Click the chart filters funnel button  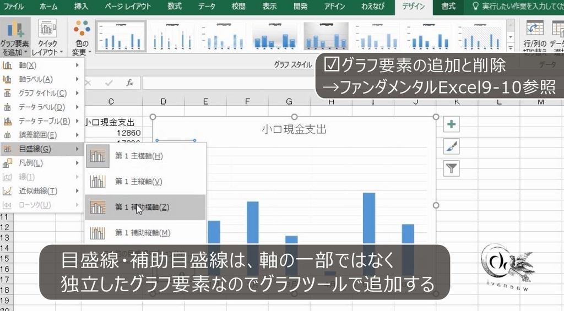(451, 168)
